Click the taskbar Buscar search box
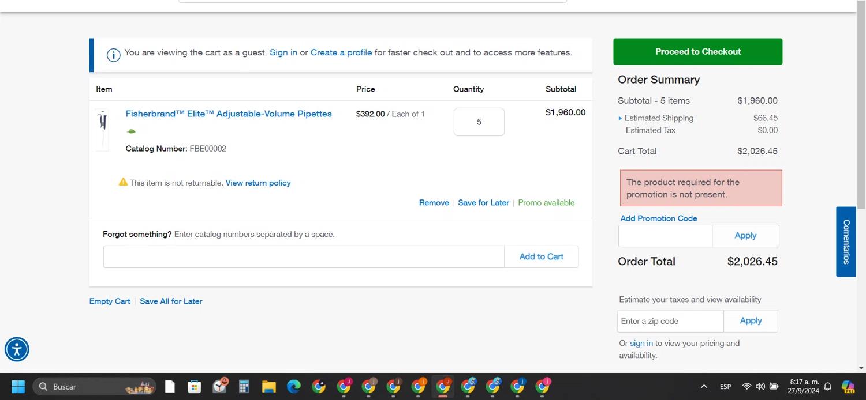Viewport: 866px width, 400px height. pyautogui.click(x=94, y=387)
